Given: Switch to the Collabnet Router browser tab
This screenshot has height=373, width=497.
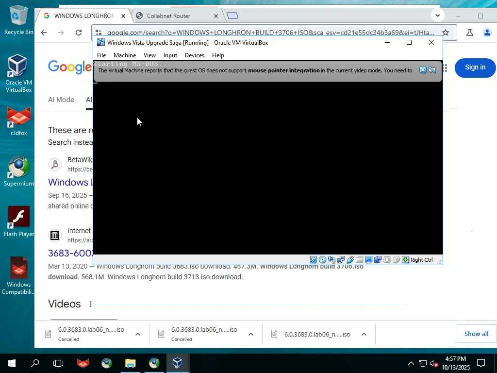Looking at the screenshot, I should (177, 16).
